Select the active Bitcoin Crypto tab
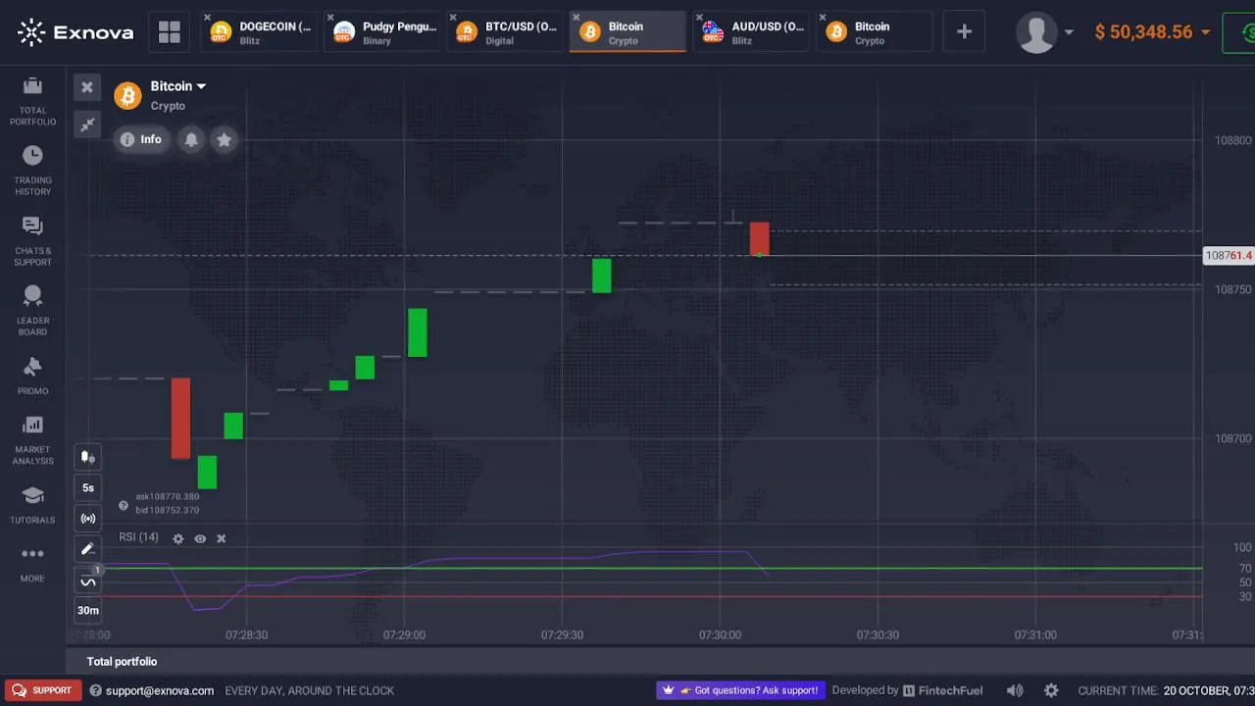 coord(627,32)
